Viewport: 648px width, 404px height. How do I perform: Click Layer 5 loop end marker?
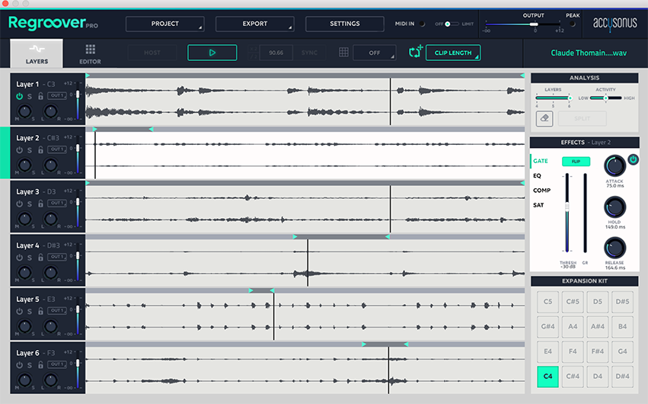click(x=272, y=290)
